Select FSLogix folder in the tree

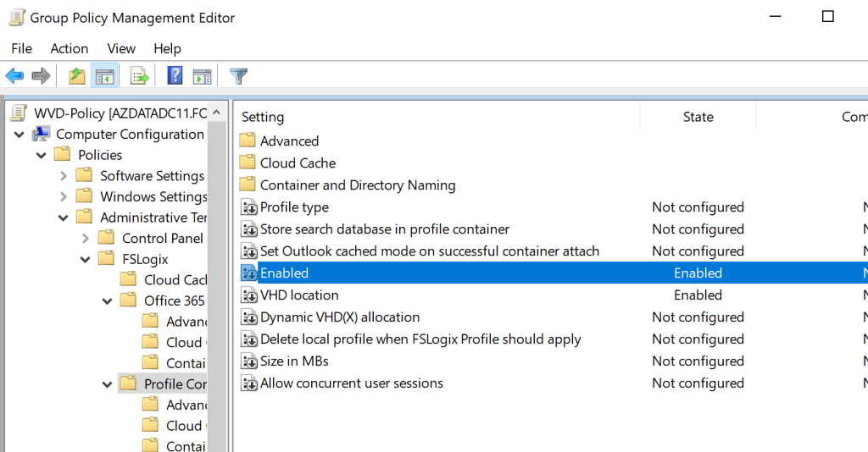[x=145, y=259]
